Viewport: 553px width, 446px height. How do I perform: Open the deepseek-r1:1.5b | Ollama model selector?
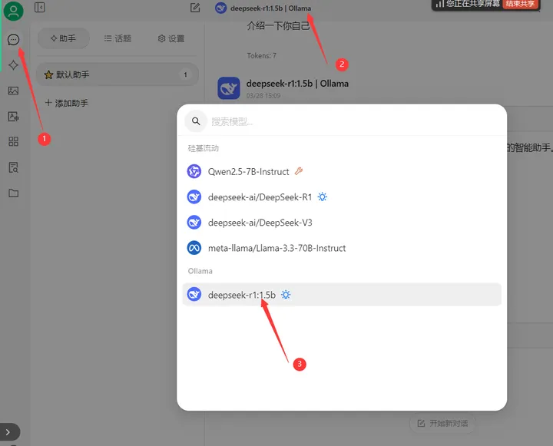pos(263,8)
